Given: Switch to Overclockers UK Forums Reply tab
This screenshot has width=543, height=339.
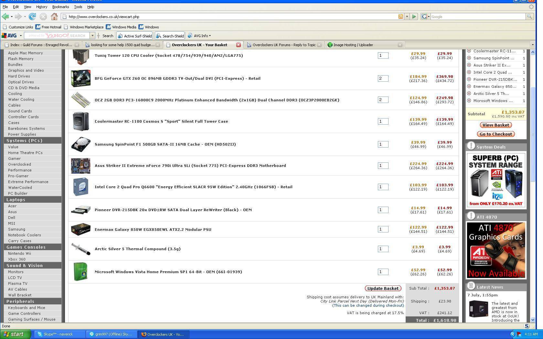Looking at the screenshot, I should coord(283,45).
